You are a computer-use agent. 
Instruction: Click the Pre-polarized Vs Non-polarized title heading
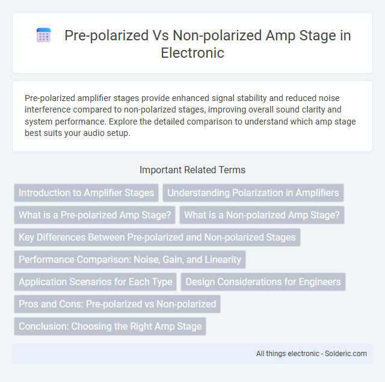click(x=208, y=44)
